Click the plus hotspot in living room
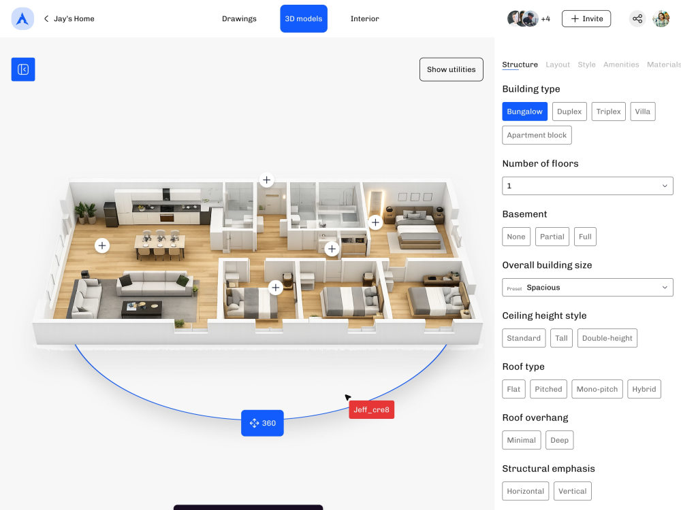Screen dimensions: 681x510 (102, 246)
